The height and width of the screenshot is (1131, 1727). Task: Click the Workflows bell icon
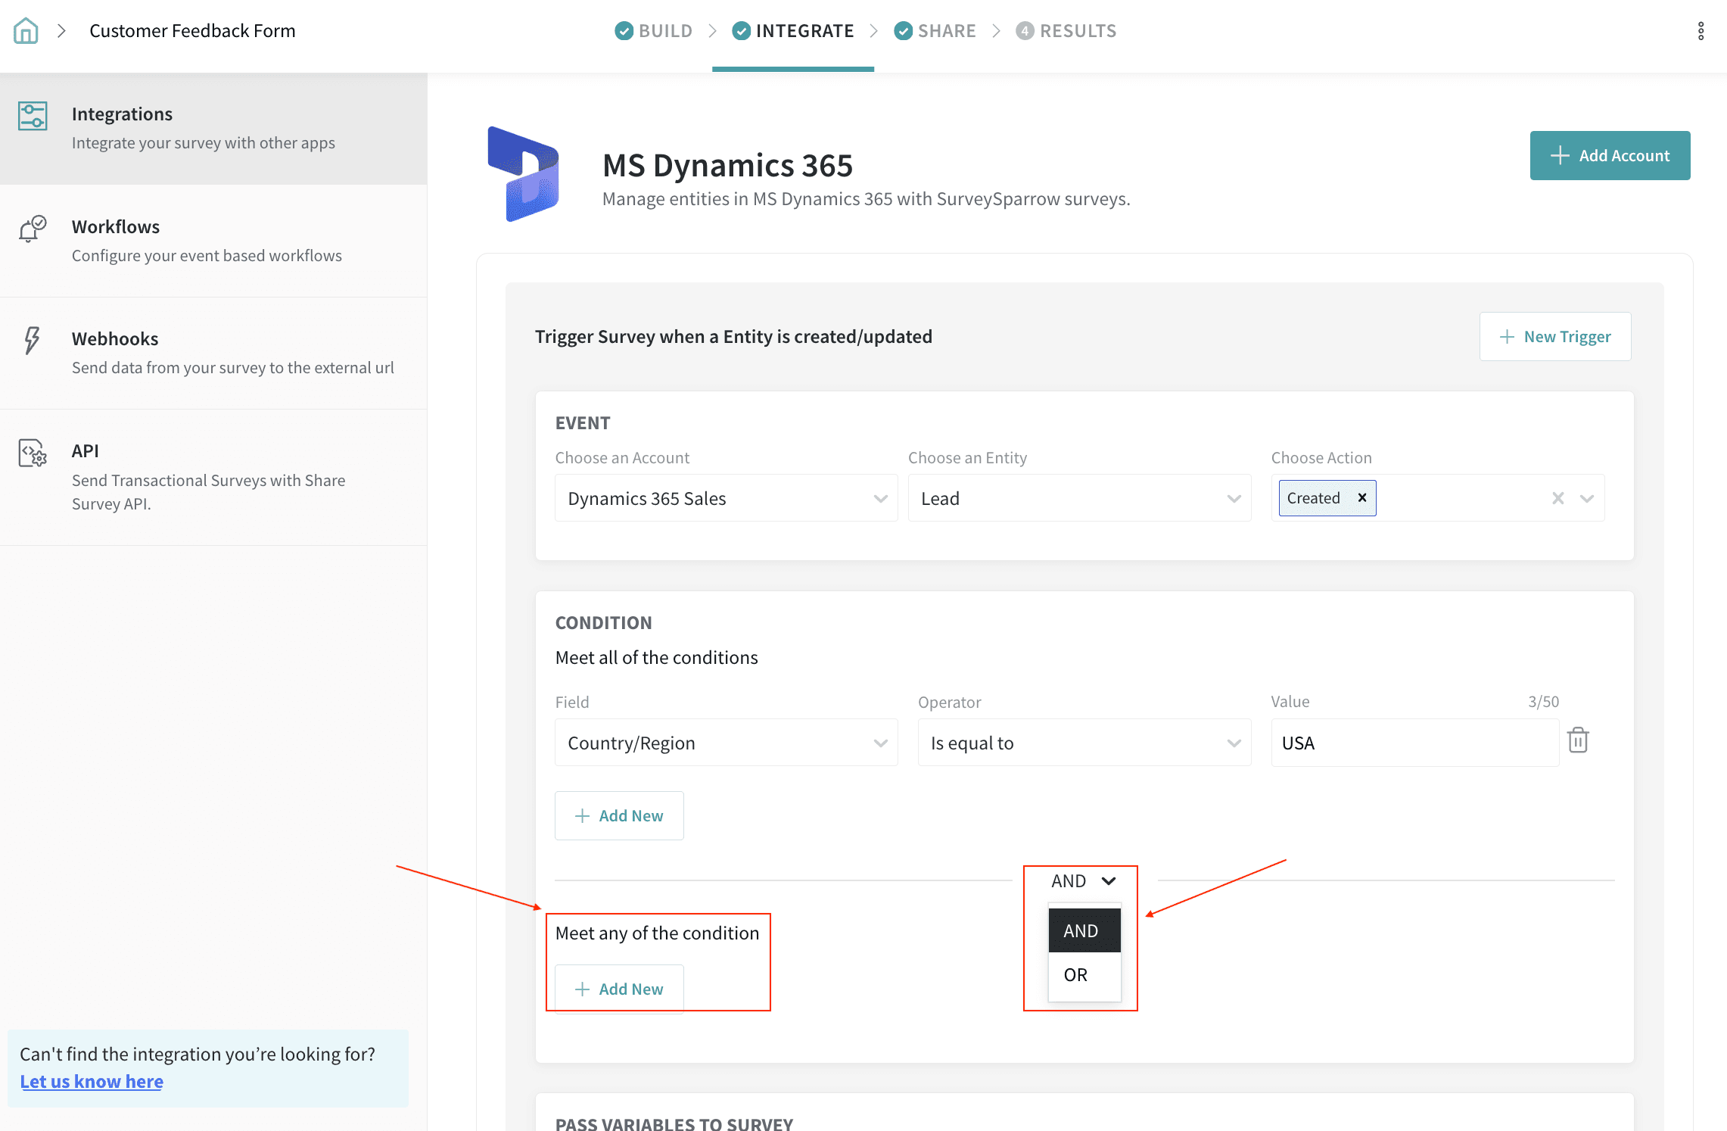point(33,229)
